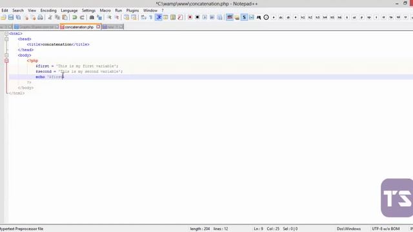Toggle the highlighted Indent Guide icon

pyautogui.click(x=159, y=17)
